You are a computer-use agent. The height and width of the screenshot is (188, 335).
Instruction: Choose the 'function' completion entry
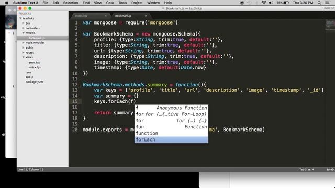[171, 134]
